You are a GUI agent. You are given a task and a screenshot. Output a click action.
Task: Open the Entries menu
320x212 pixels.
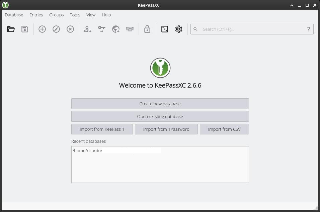(36, 15)
